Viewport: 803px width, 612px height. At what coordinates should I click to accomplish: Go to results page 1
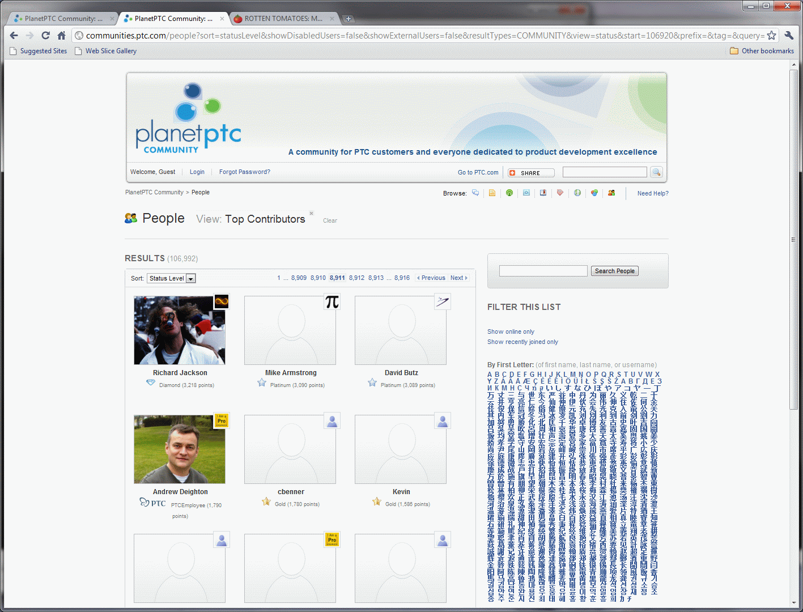[x=279, y=278]
